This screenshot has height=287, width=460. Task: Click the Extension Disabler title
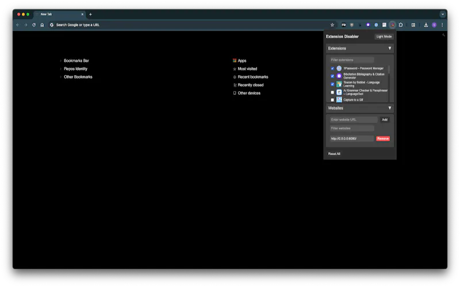click(x=342, y=37)
